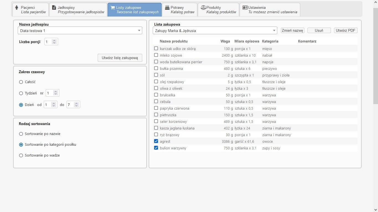This screenshot has height=212, width=378.
Task: Tick the kasza jaglana łuskana checkbox
Action: click(x=156, y=128)
